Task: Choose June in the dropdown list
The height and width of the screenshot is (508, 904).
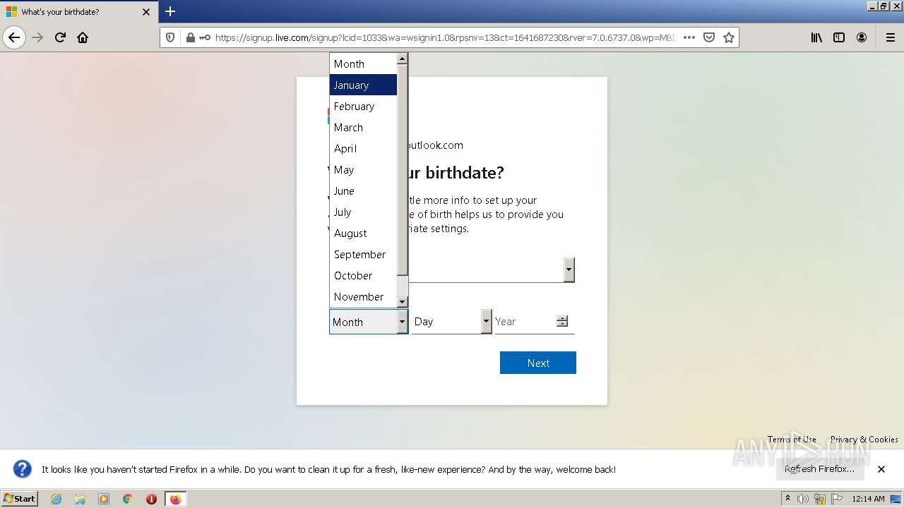Action: [363, 190]
